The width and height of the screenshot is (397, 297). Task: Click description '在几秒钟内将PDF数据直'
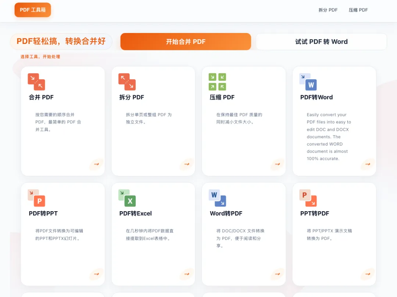pyautogui.click(x=150, y=231)
